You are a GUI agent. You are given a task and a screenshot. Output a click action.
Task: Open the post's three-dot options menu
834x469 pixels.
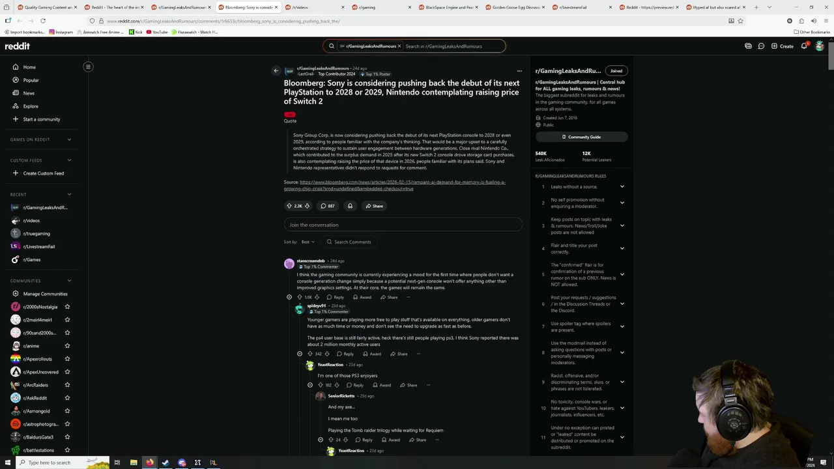click(x=519, y=70)
